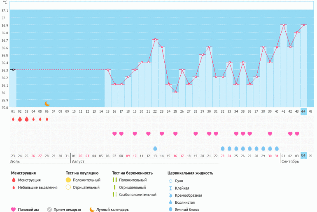Click the gray pill 'Прием лекарств' legend icon
Viewport: 317px width, 212px height.
(x=49, y=210)
